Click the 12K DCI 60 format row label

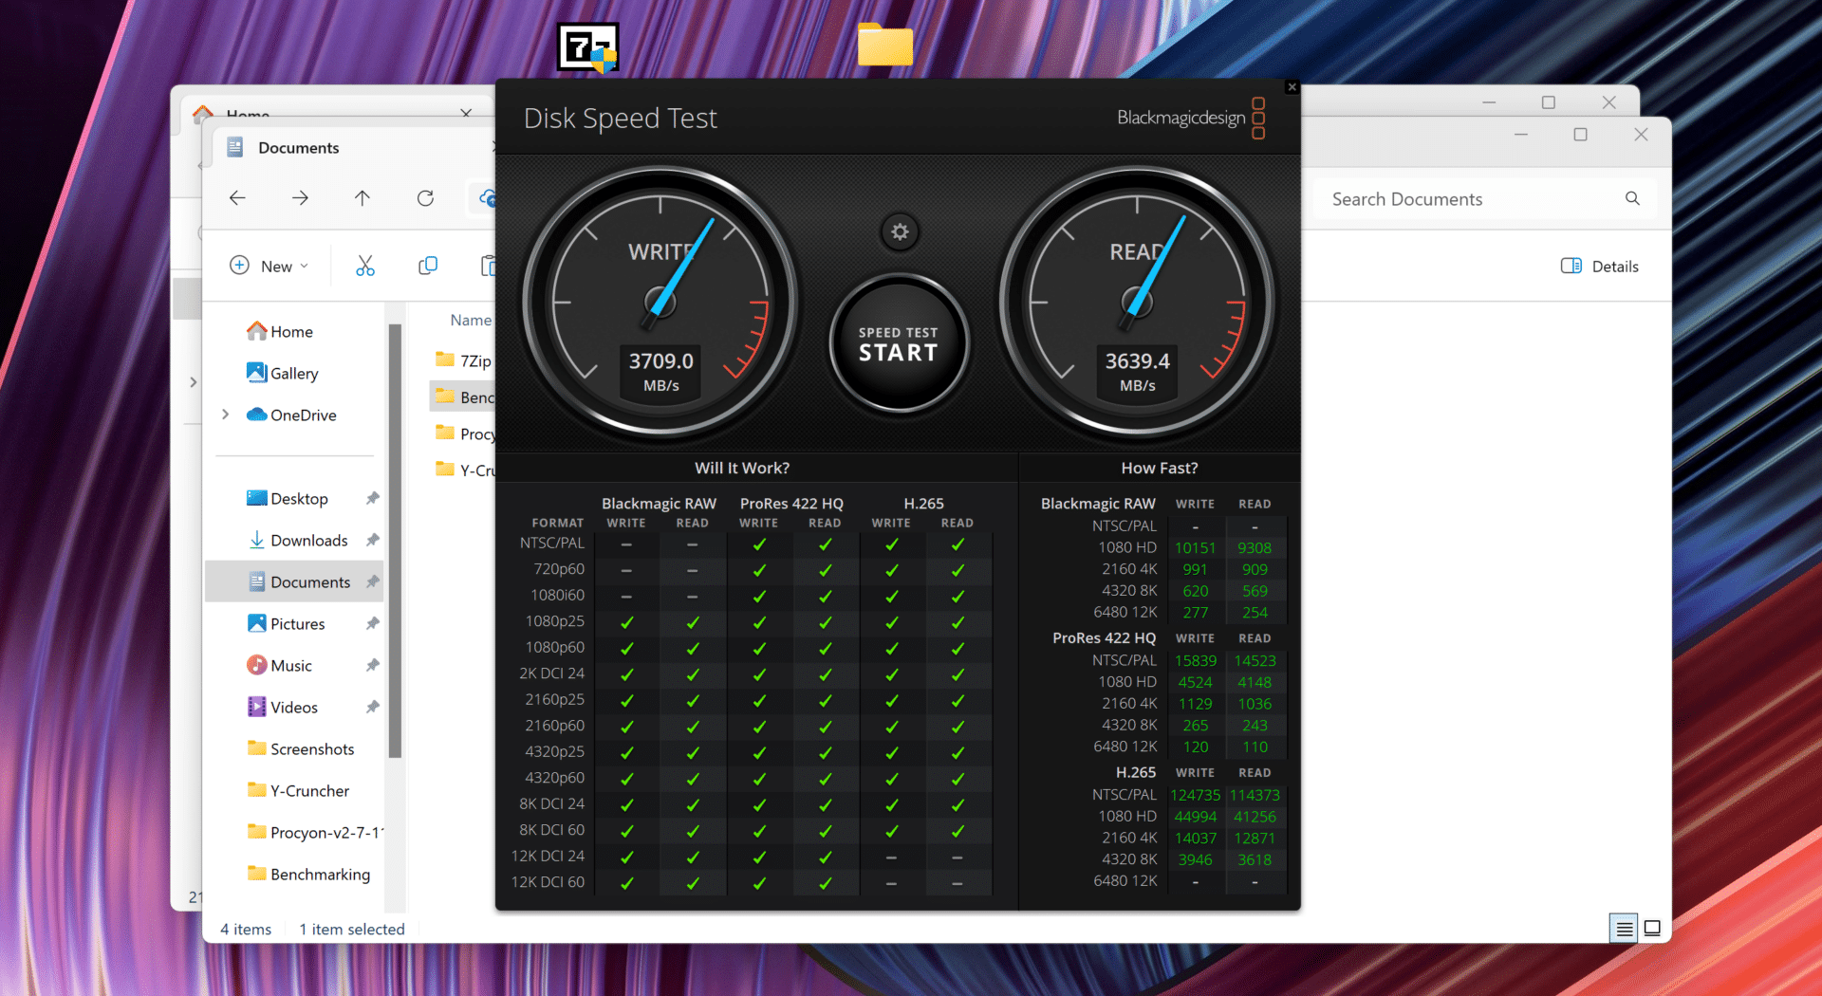pos(548,881)
